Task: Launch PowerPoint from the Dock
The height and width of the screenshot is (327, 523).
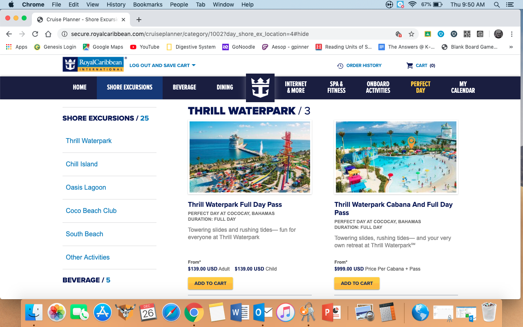Action: (x=331, y=313)
